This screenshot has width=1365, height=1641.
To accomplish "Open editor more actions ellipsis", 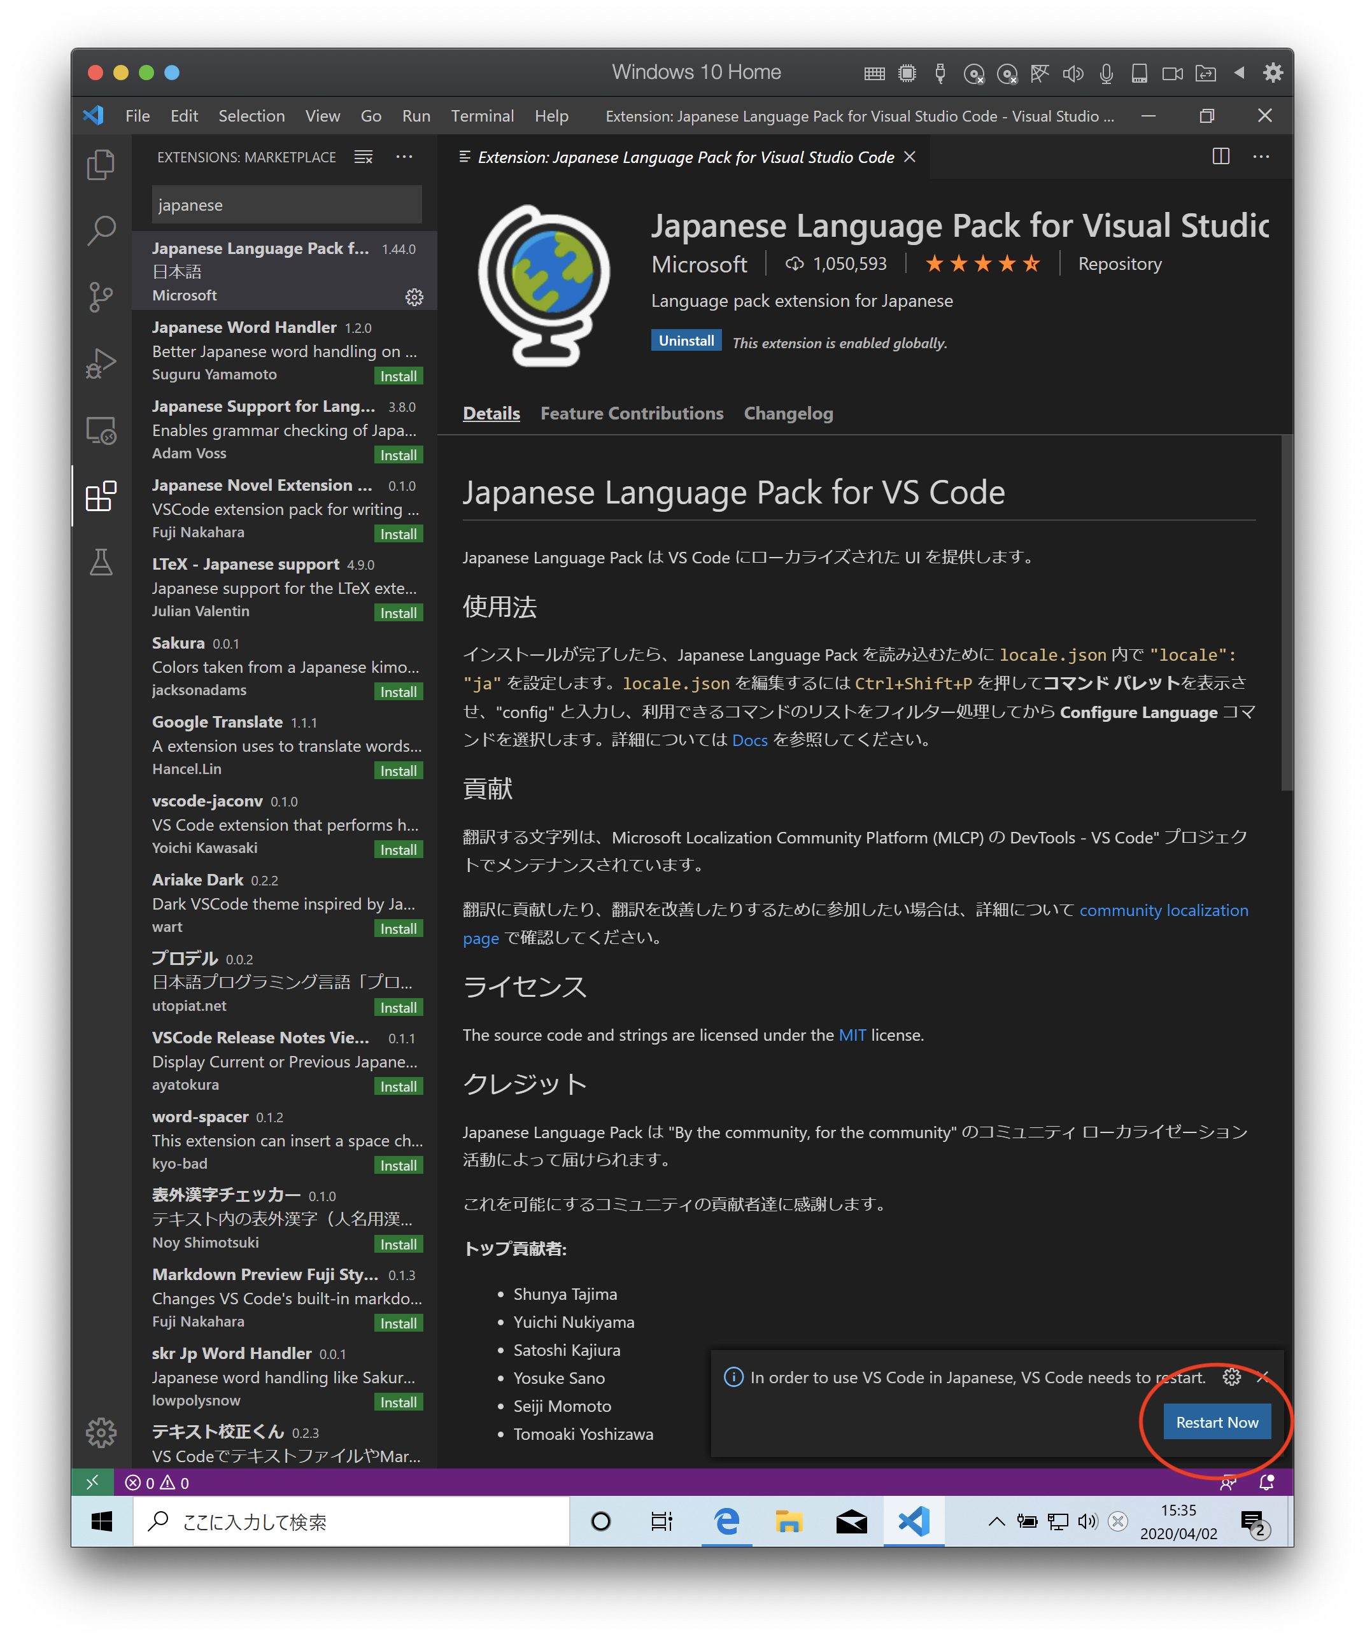I will [x=1261, y=157].
